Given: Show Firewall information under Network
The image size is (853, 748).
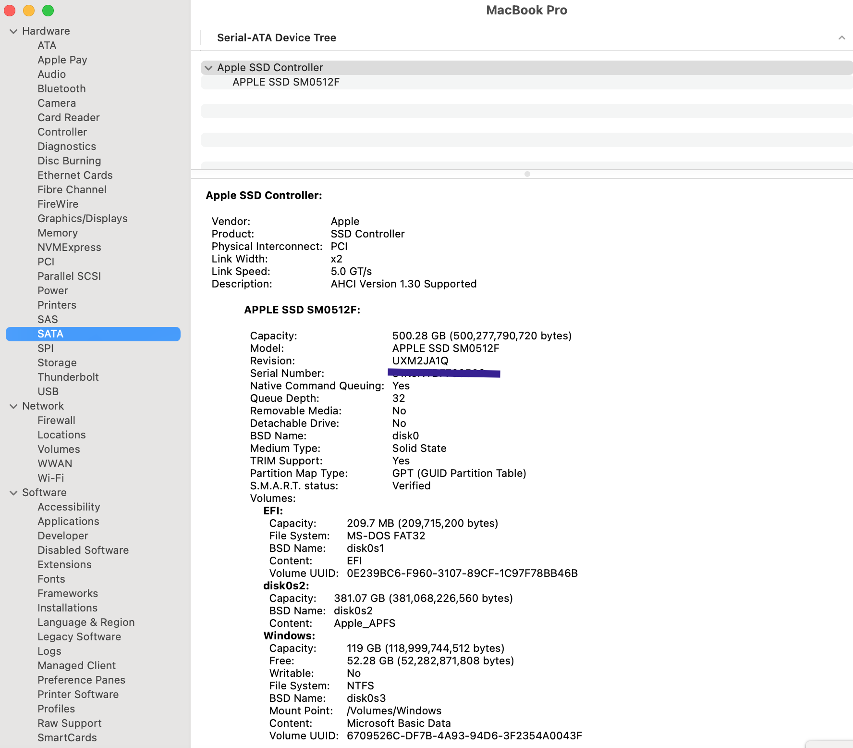Looking at the screenshot, I should click(57, 421).
